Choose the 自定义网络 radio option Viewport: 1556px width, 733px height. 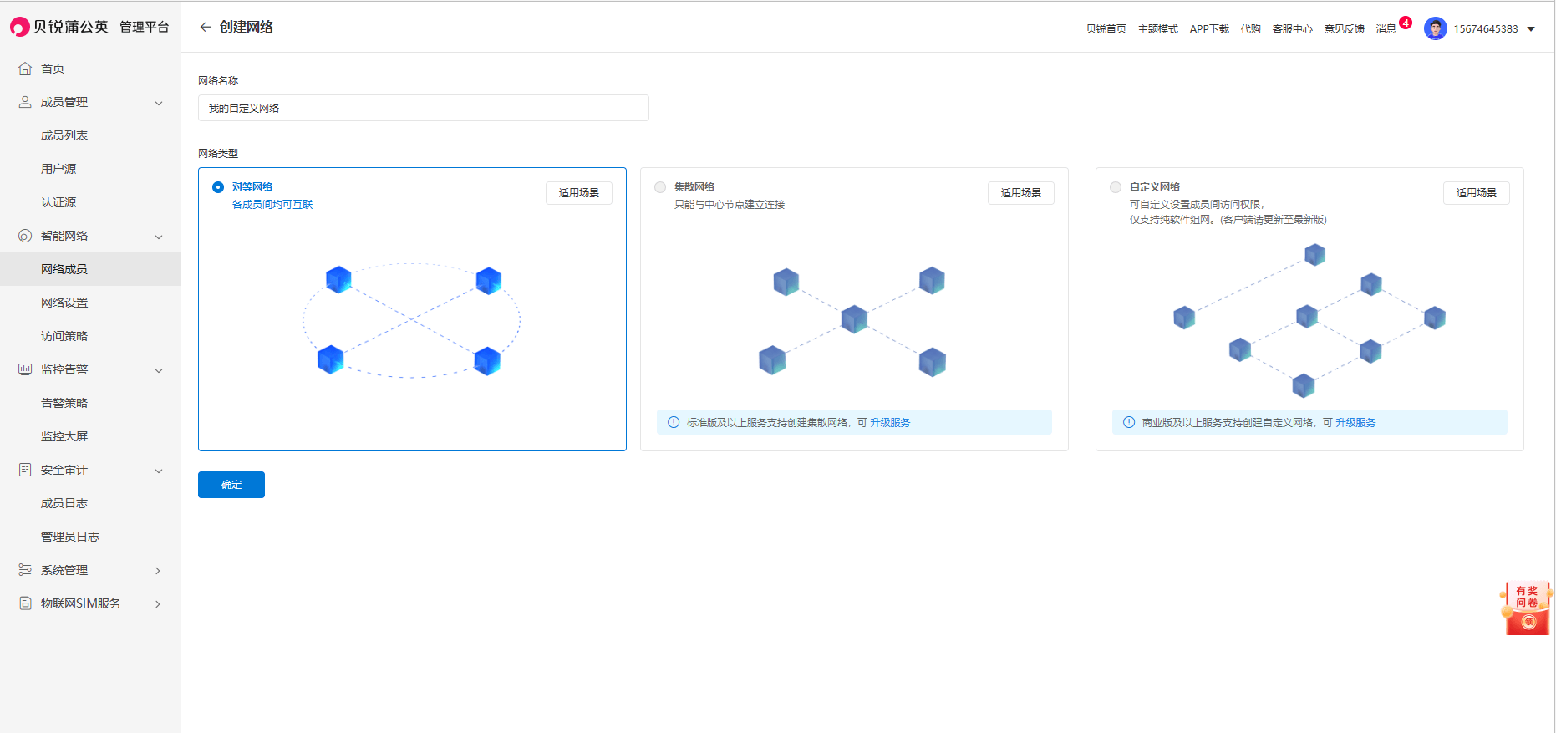click(1116, 187)
